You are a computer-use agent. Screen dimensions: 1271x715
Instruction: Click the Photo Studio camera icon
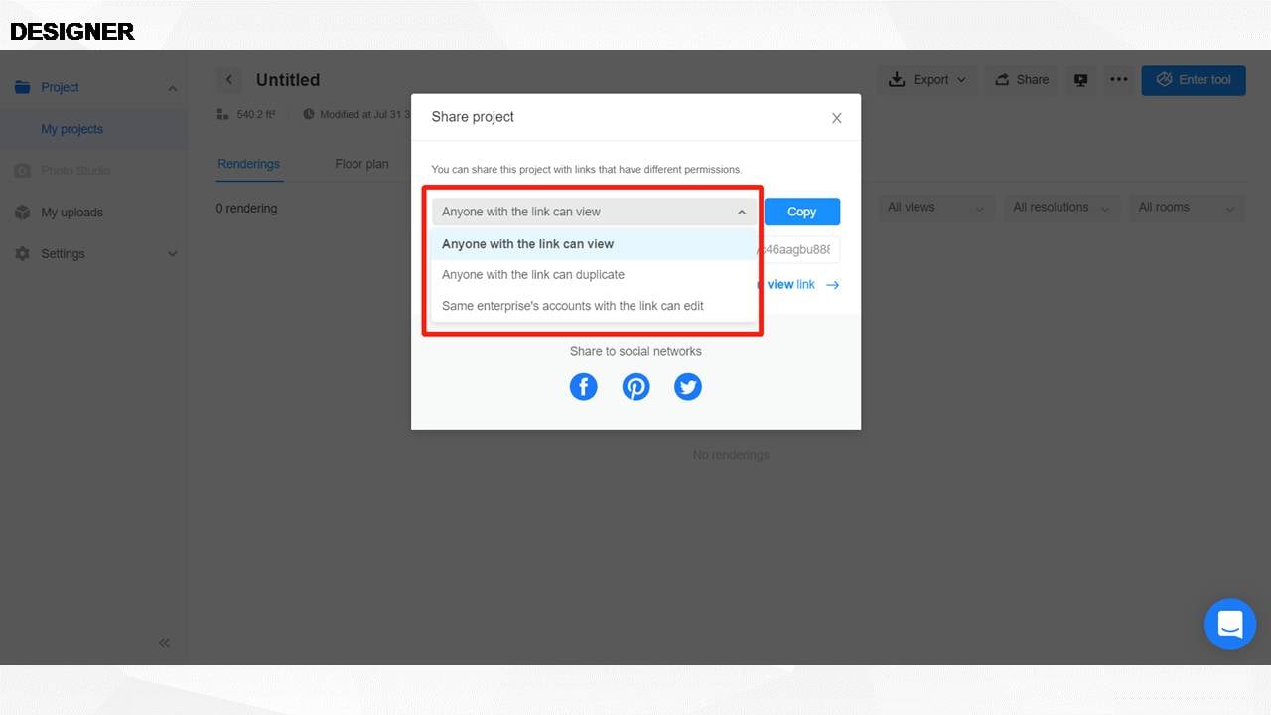[x=22, y=171]
